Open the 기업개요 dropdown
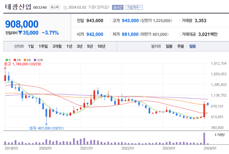The image size is (229, 154). (134, 7)
